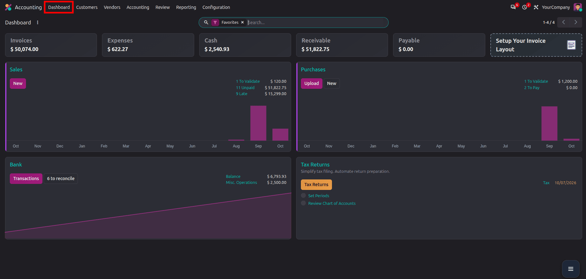The height and width of the screenshot is (279, 586).
Task: Click the debug tools wrench icon
Action: pos(536,7)
